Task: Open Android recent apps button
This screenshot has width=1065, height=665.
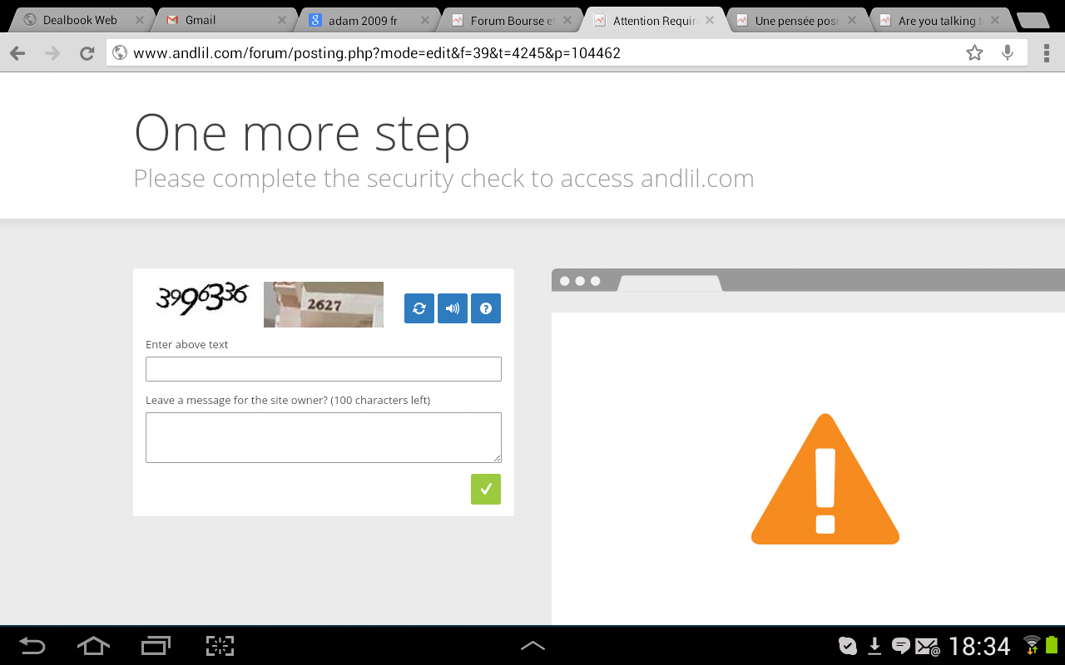Action: coord(156,646)
